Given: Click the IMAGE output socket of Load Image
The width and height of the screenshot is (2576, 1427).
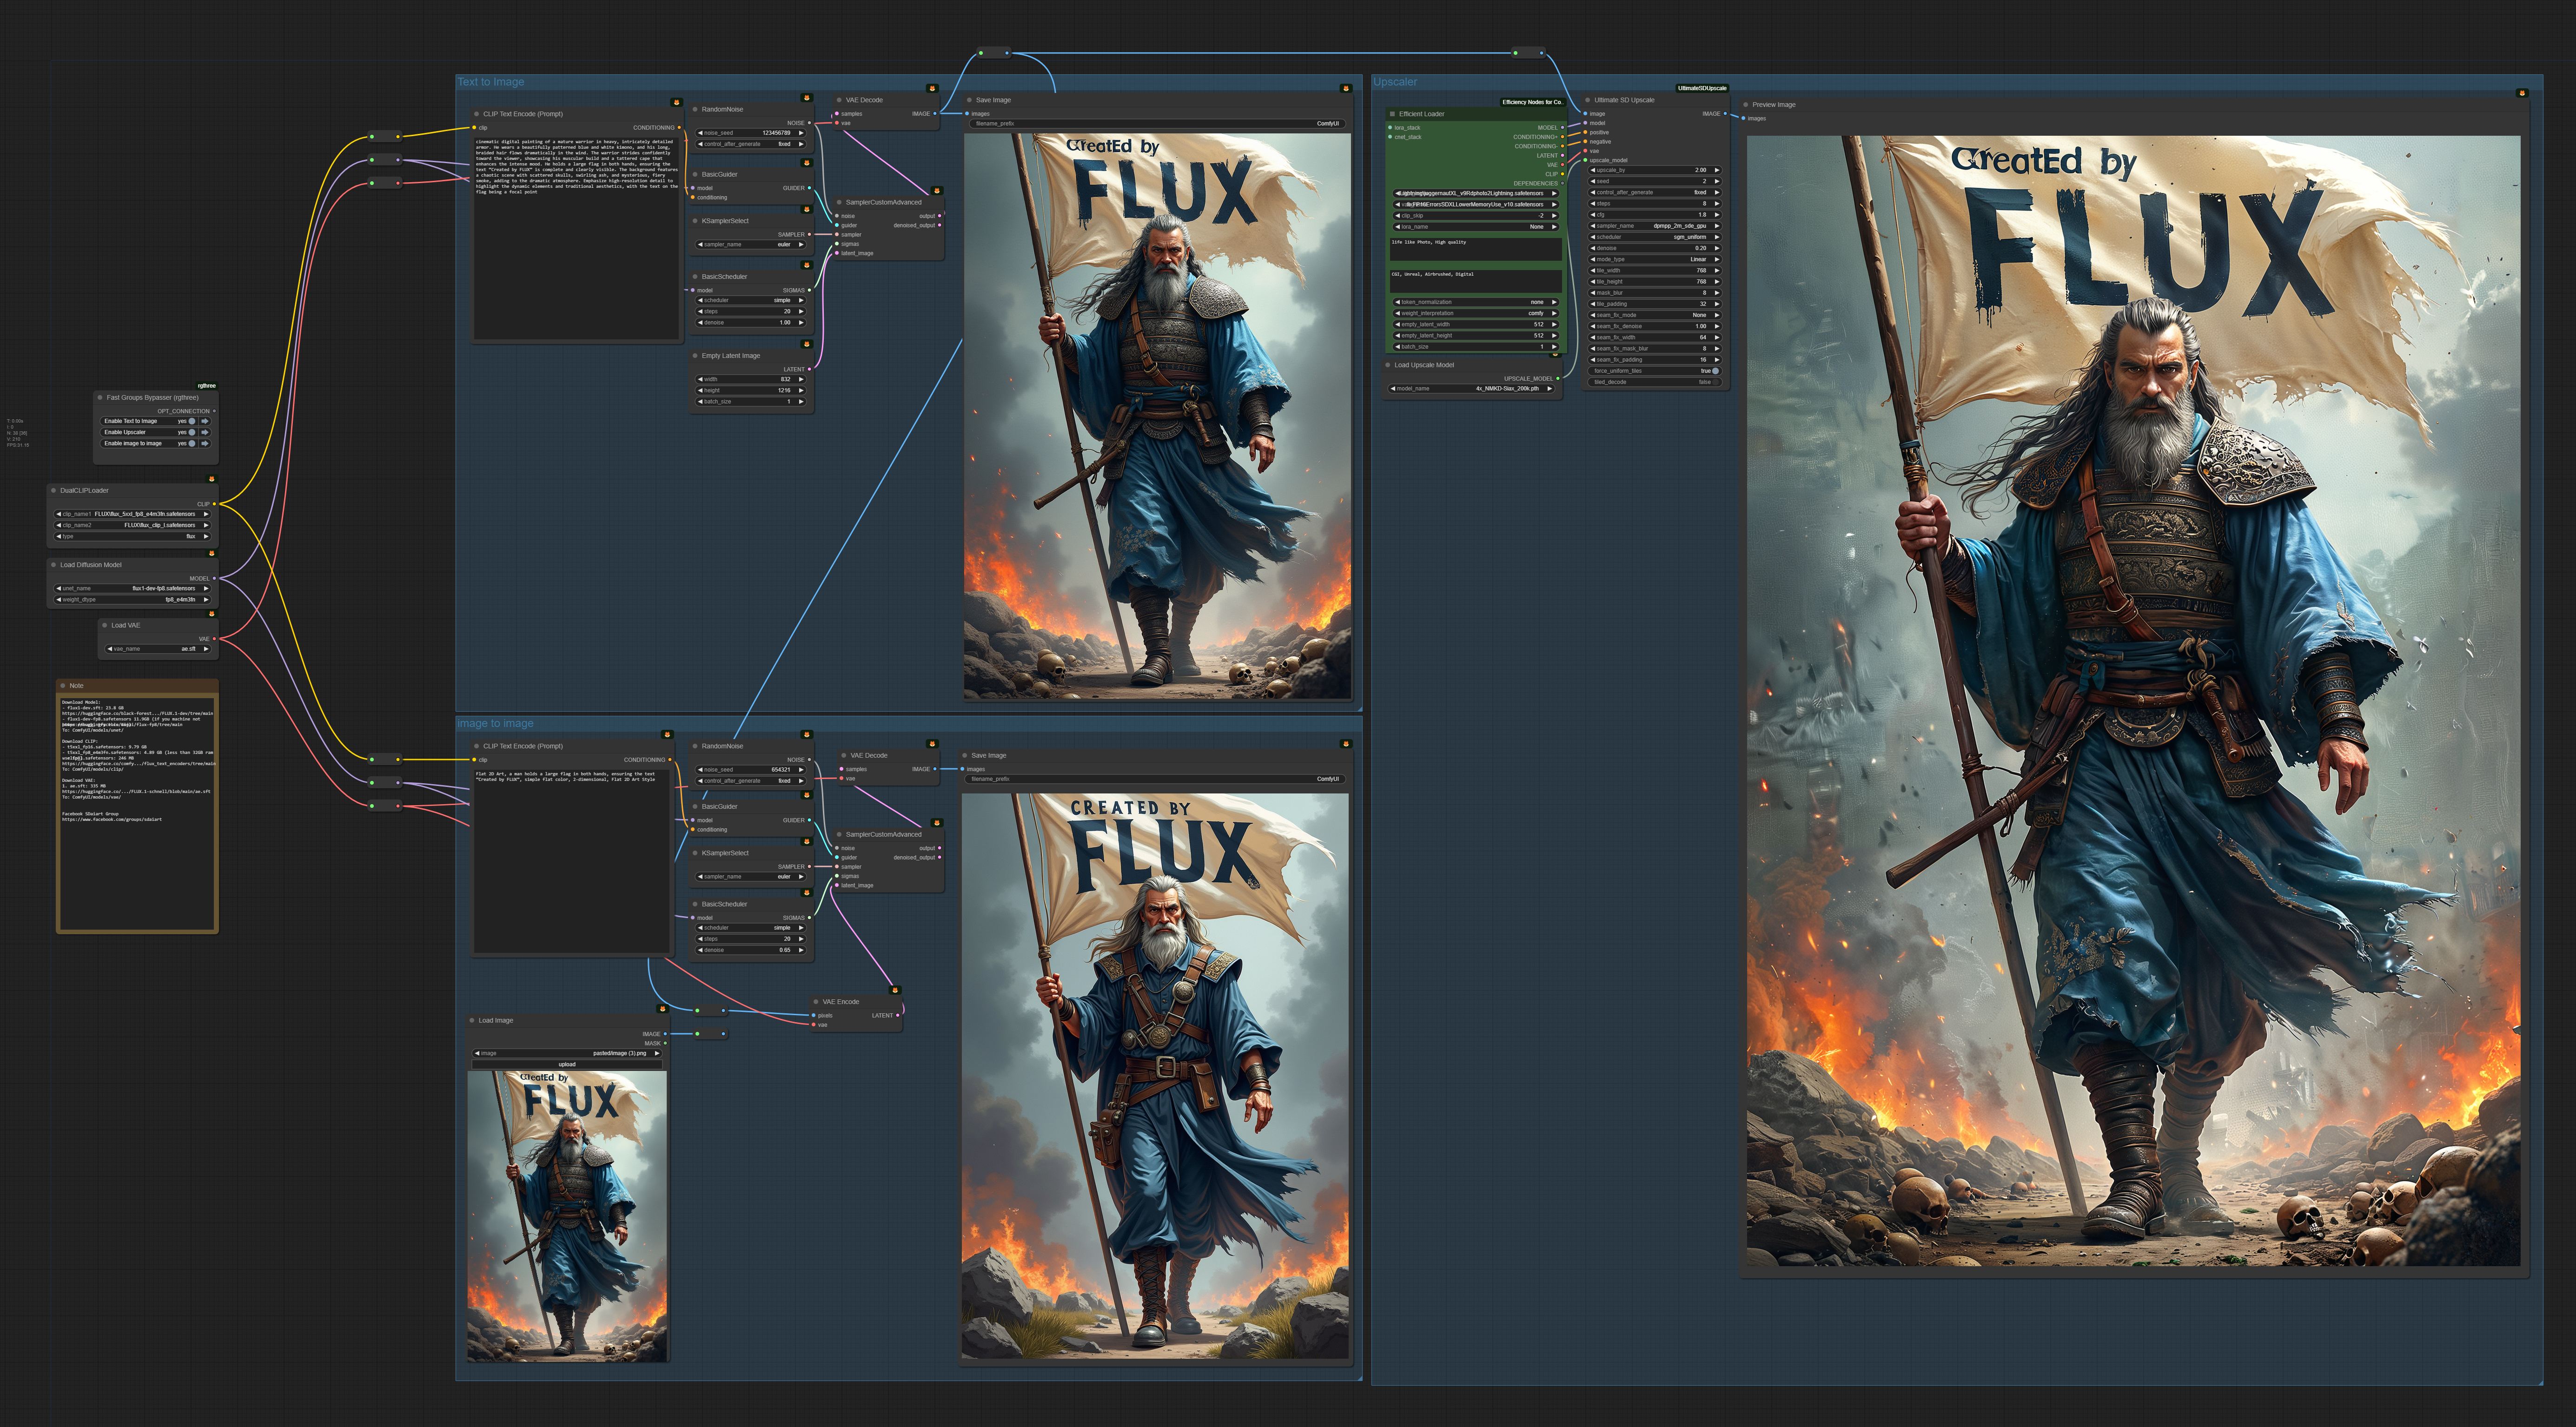Looking at the screenshot, I should click(664, 1034).
